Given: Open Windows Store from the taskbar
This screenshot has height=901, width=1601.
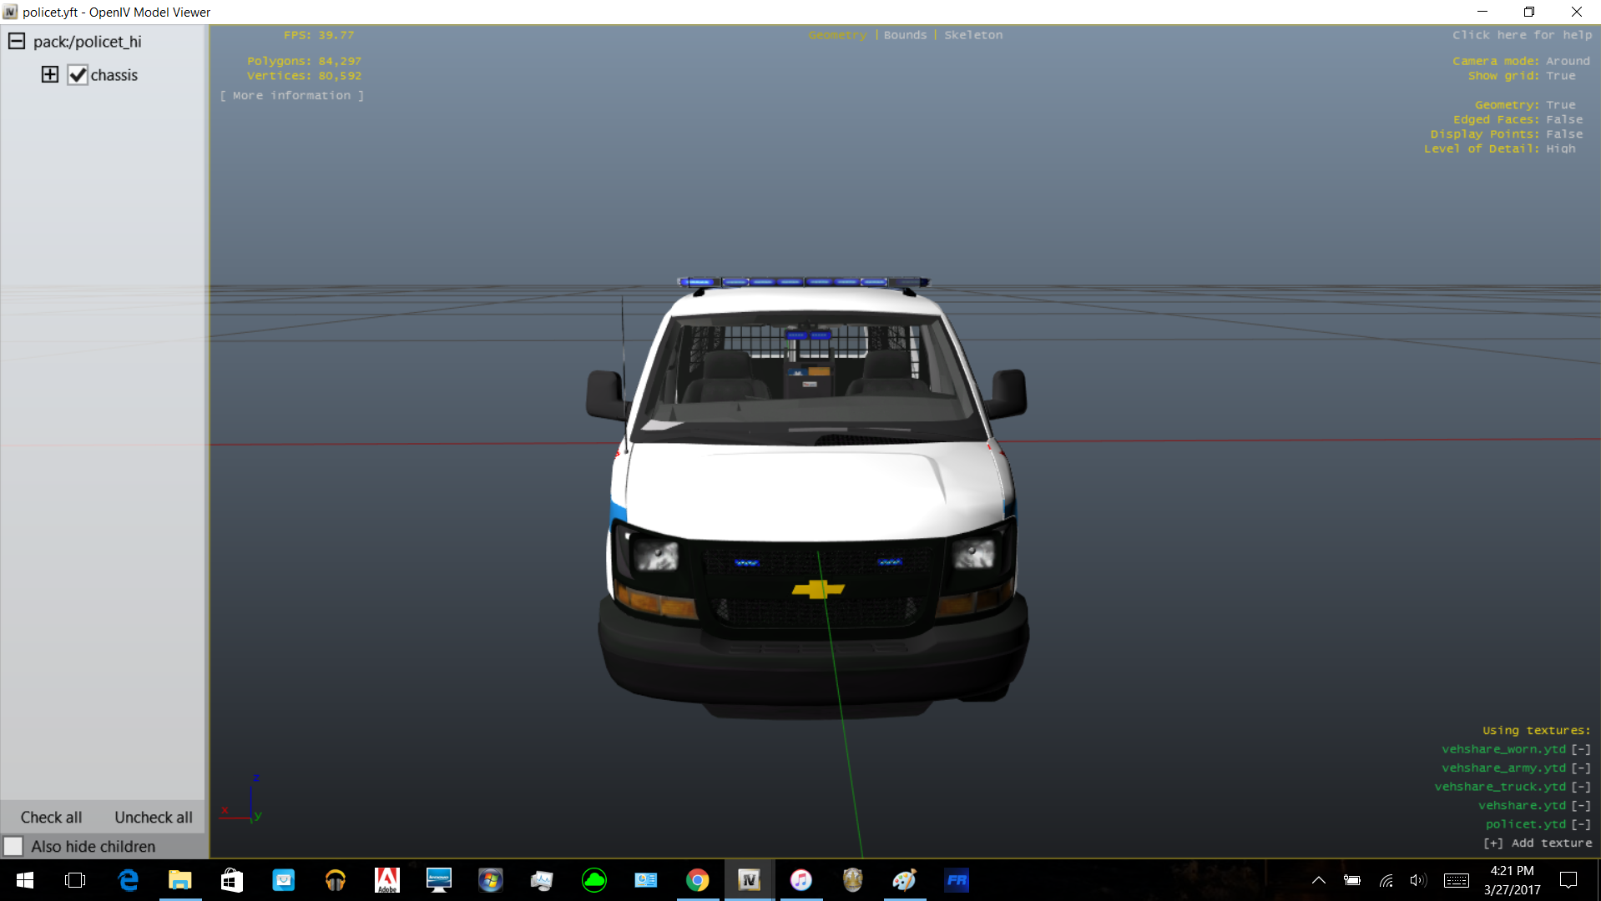Looking at the screenshot, I should (231, 880).
